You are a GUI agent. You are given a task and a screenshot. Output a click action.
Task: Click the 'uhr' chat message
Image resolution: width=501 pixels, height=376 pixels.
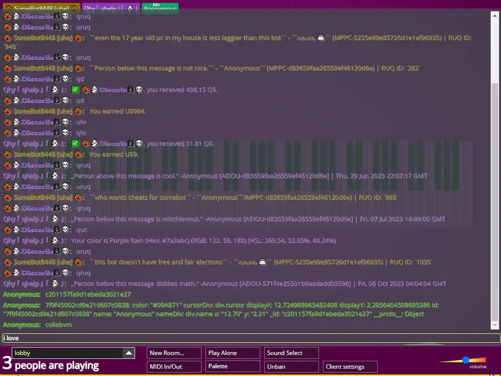click(x=81, y=122)
